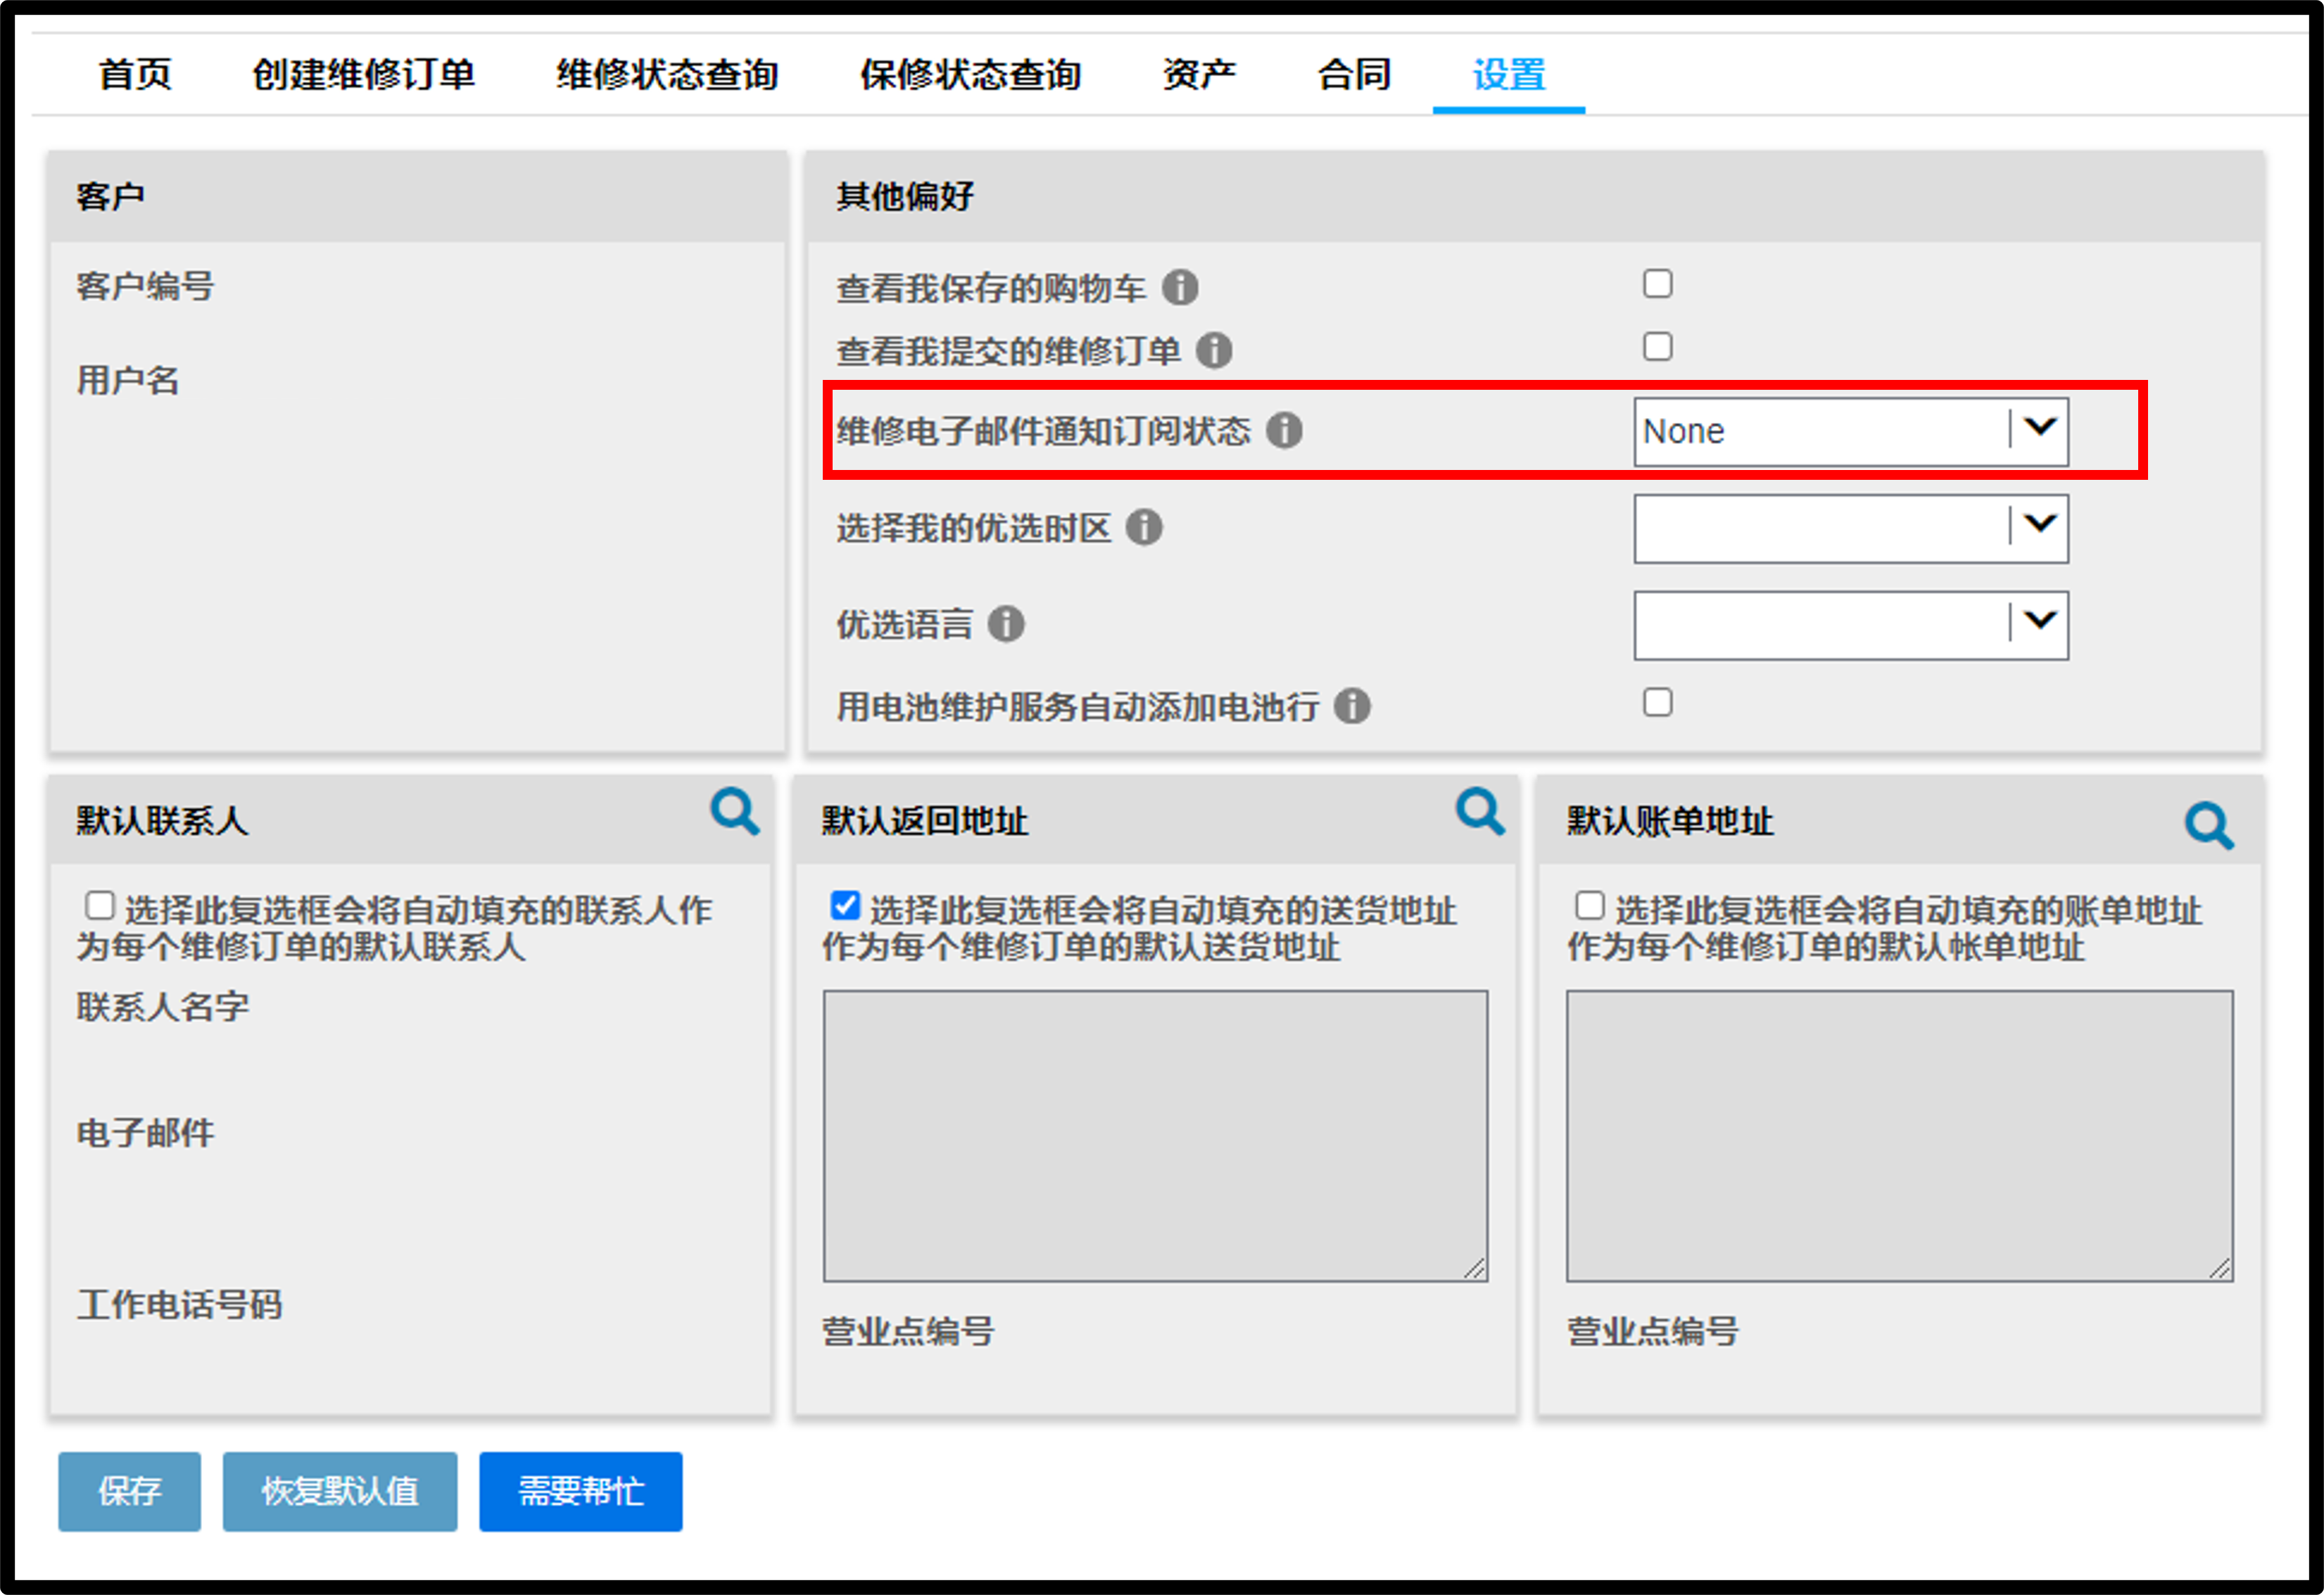Check the 查看我保存的购物车 checkbox
The height and width of the screenshot is (1595, 2324).
pos(1657,284)
